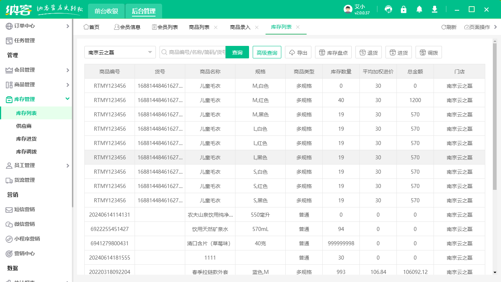
Task: Select the row with spec M,红色
Action: click(x=285, y=100)
